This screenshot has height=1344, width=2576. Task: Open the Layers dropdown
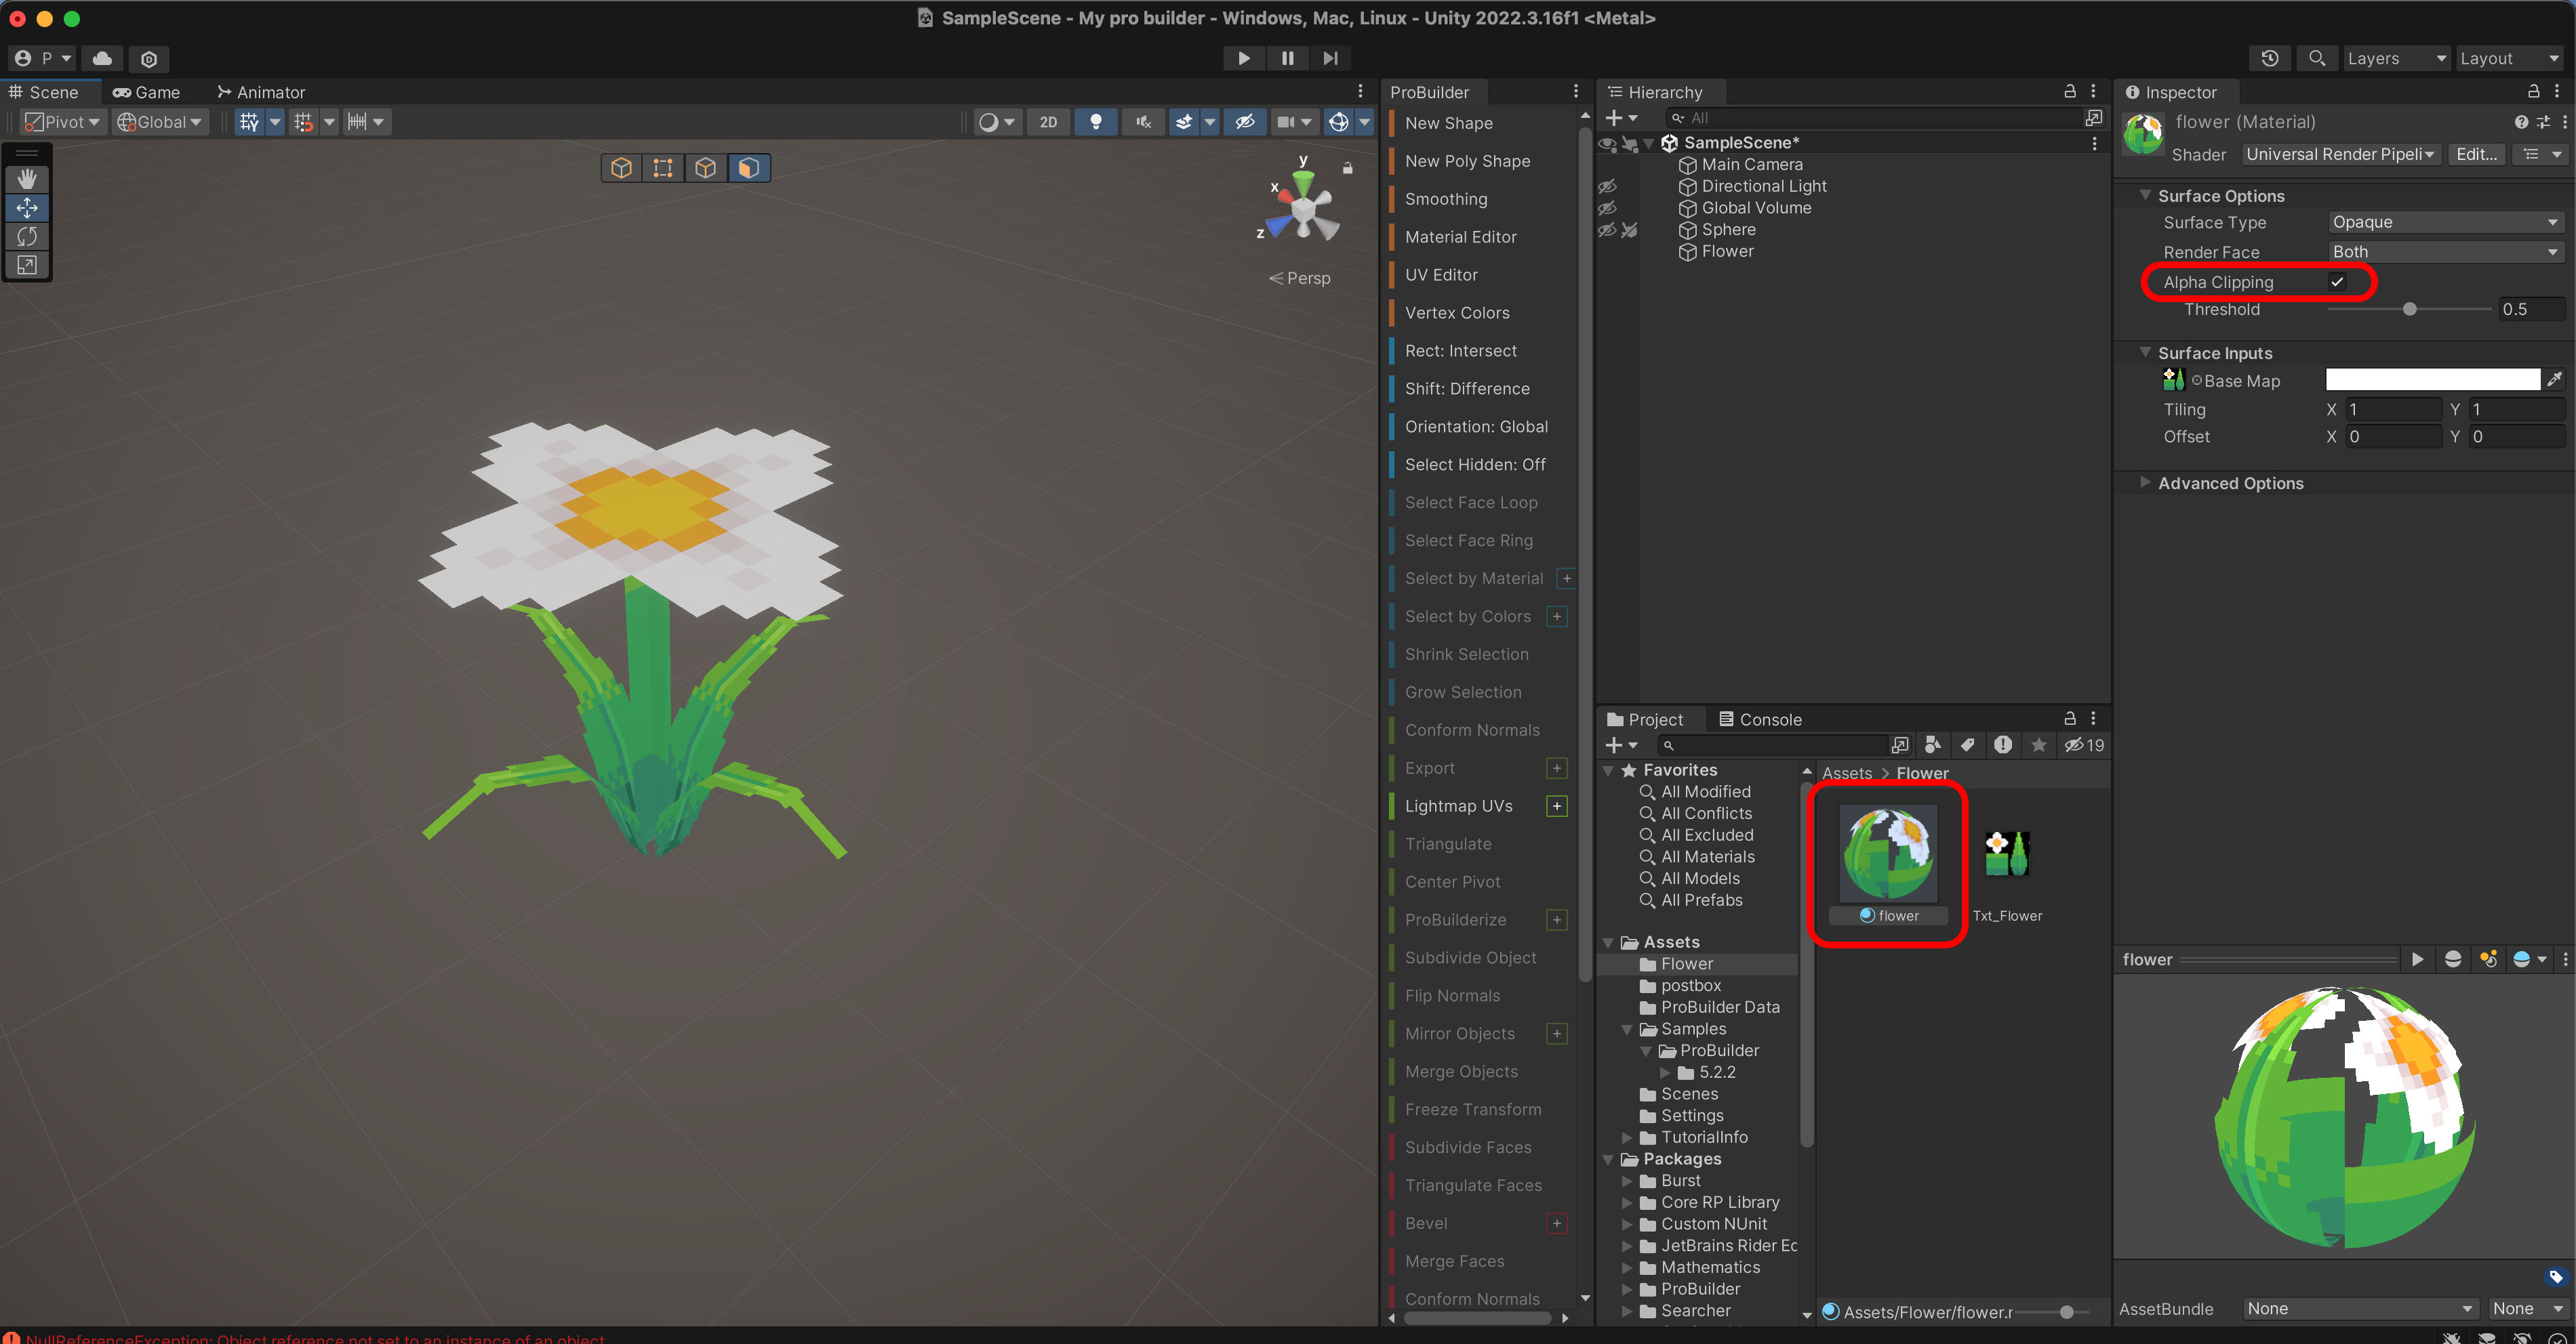pos(2395,58)
